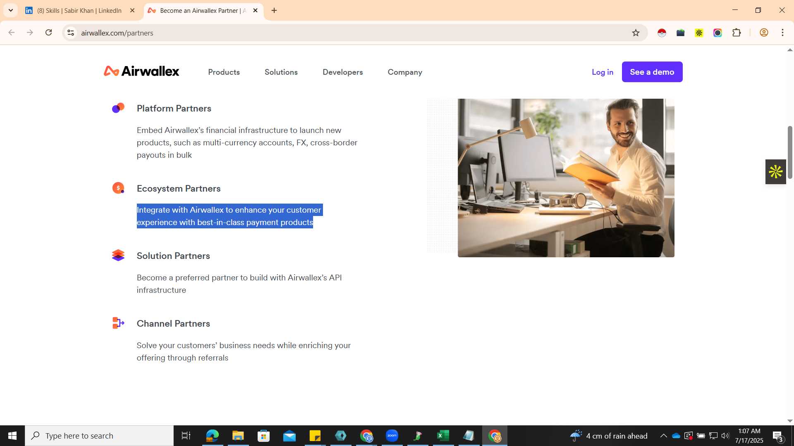This screenshot has height=446, width=794.
Task: Click the Ecosystem Partners heading
Action: tap(179, 188)
